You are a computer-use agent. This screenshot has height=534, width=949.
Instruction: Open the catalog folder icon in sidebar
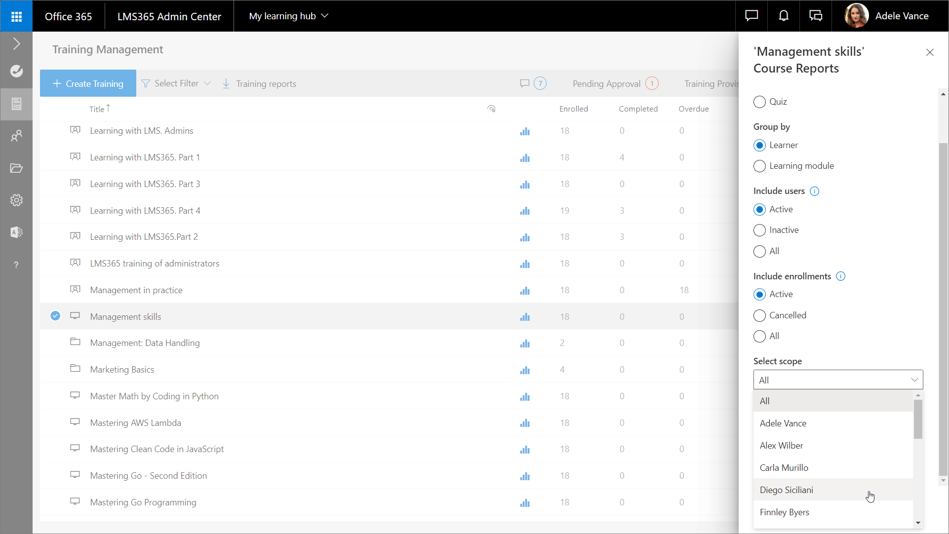click(16, 168)
